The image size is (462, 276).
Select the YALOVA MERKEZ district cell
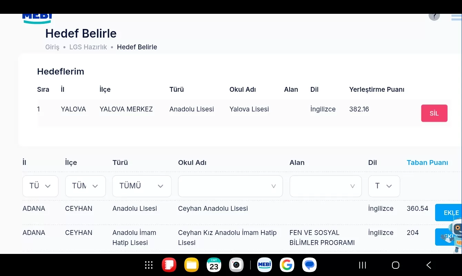point(126,109)
